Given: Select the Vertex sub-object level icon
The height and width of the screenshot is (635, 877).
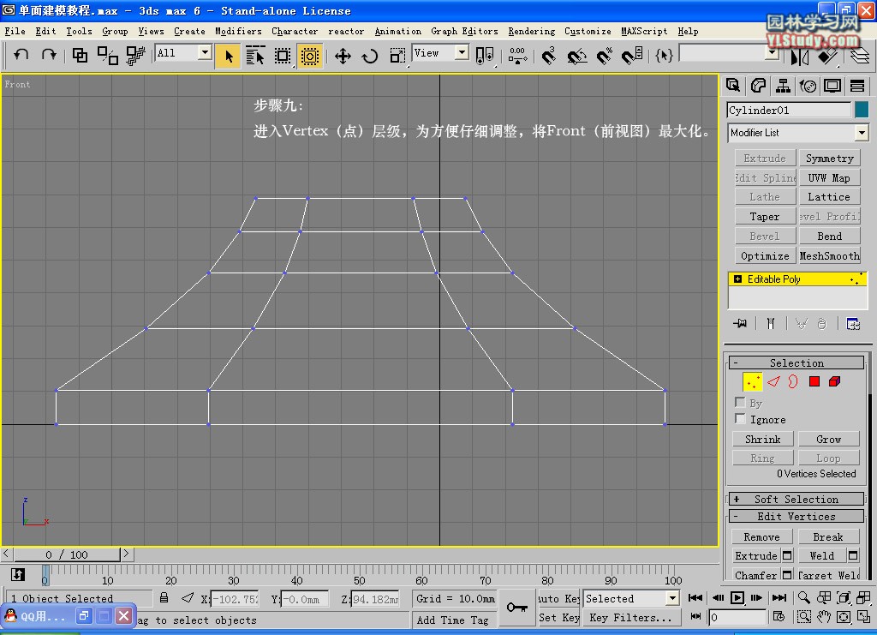Looking at the screenshot, I should tap(752, 381).
